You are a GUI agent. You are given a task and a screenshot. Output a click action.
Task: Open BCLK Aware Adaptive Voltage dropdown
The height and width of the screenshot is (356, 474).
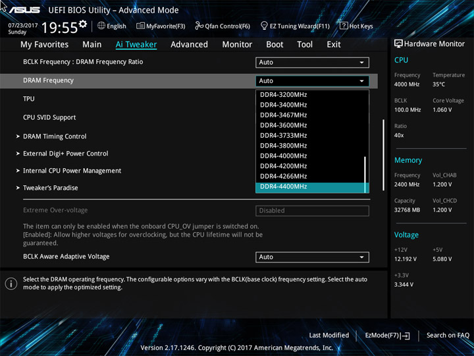coord(312,257)
